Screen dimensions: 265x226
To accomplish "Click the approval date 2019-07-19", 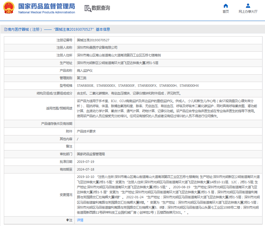I will [85, 162].
